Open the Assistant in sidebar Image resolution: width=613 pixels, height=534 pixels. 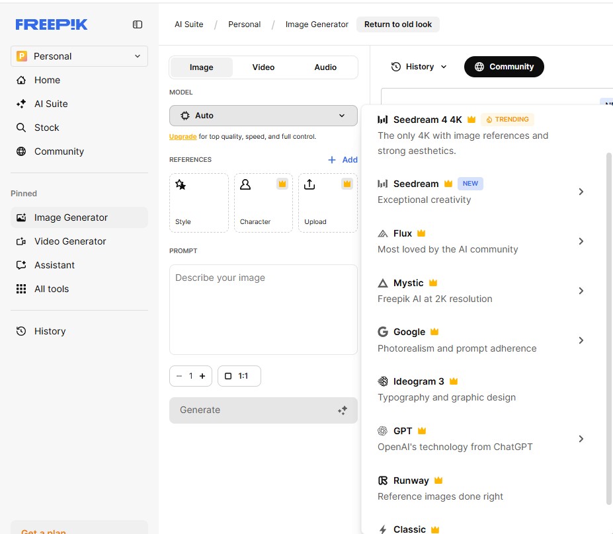coord(54,265)
